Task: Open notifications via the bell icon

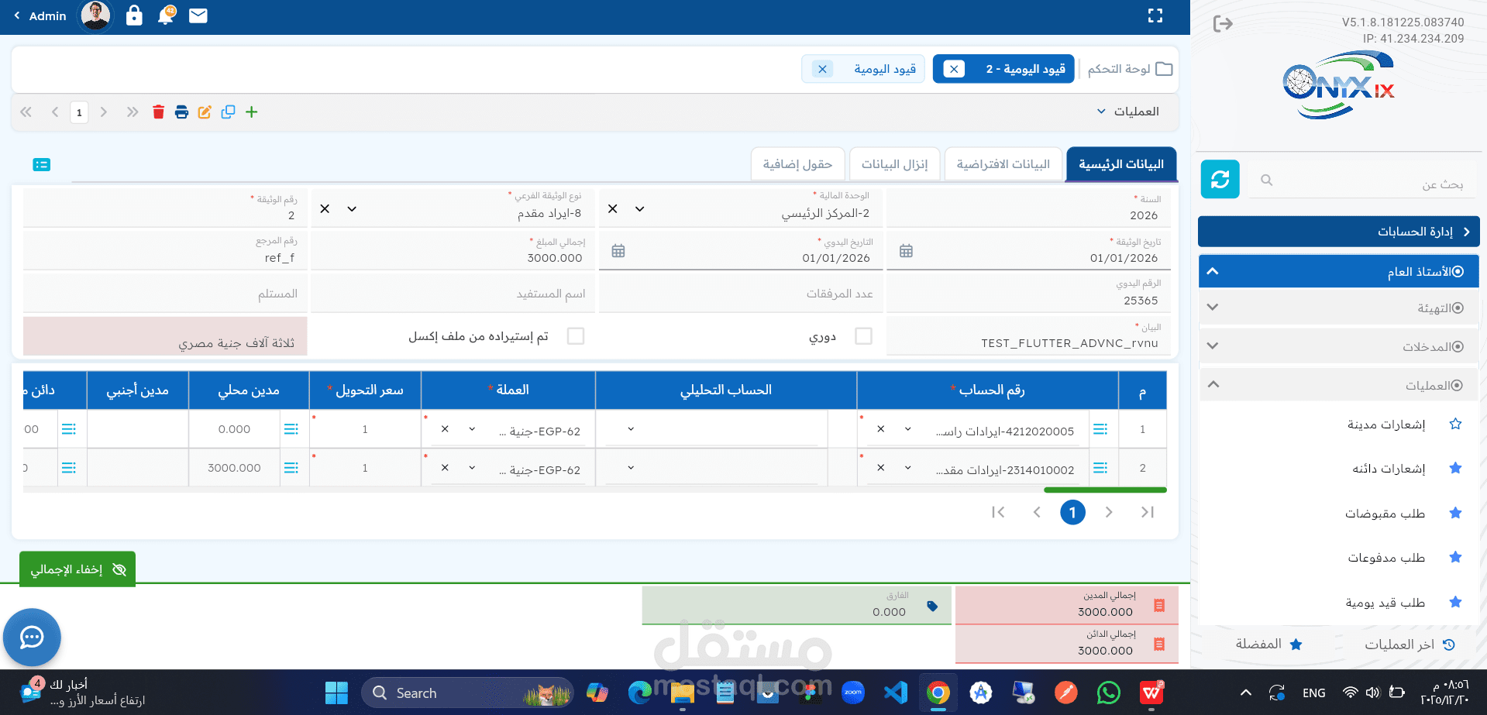Action: pos(166,15)
